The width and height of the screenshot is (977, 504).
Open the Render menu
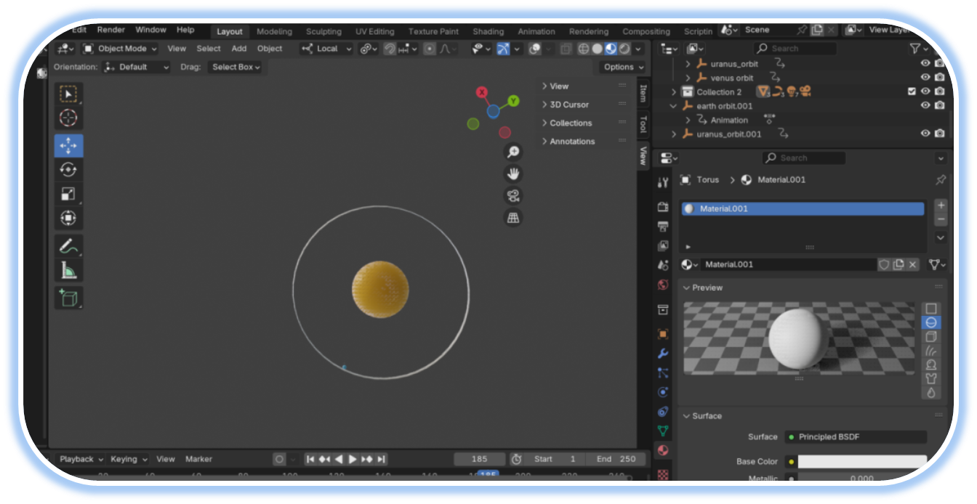(111, 30)
